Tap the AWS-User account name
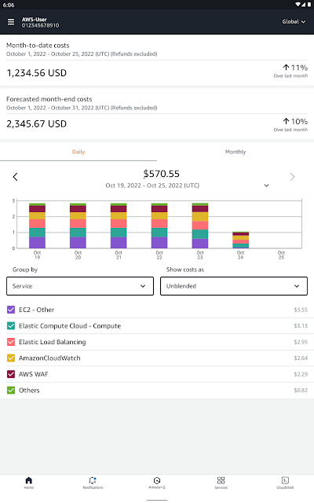314x503 pixels. (35, 19)
